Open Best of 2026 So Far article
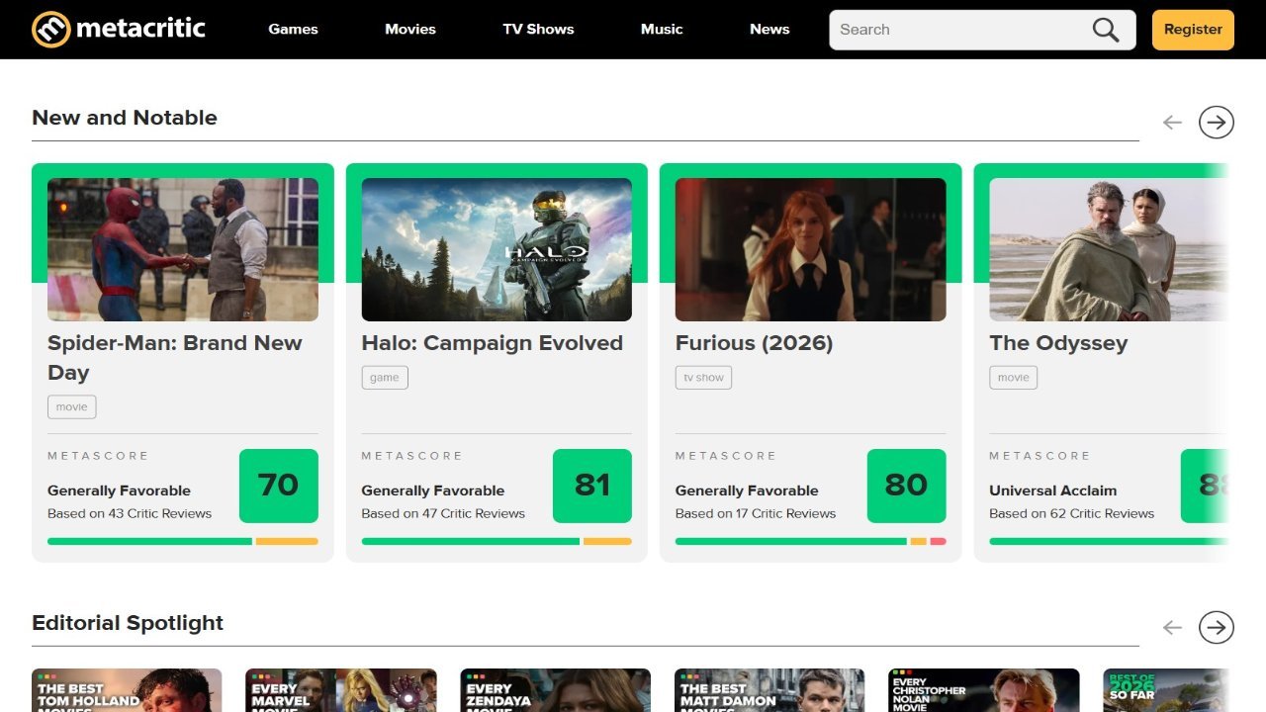Viewport: 1266px width, 712px height. click(1166, 690)
